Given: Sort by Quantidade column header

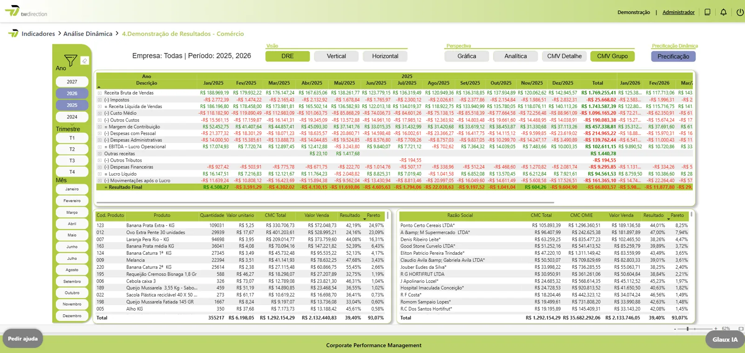Looking at the screenshot, I should pos(212,216).
